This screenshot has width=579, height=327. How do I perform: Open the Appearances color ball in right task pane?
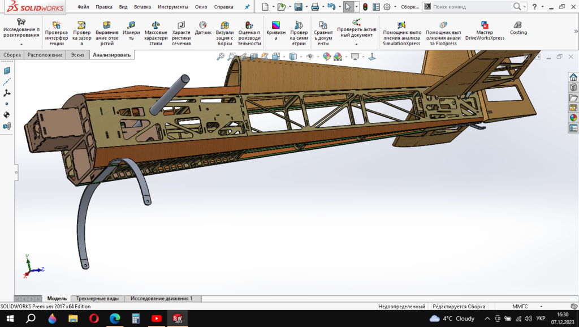(573, 118)
